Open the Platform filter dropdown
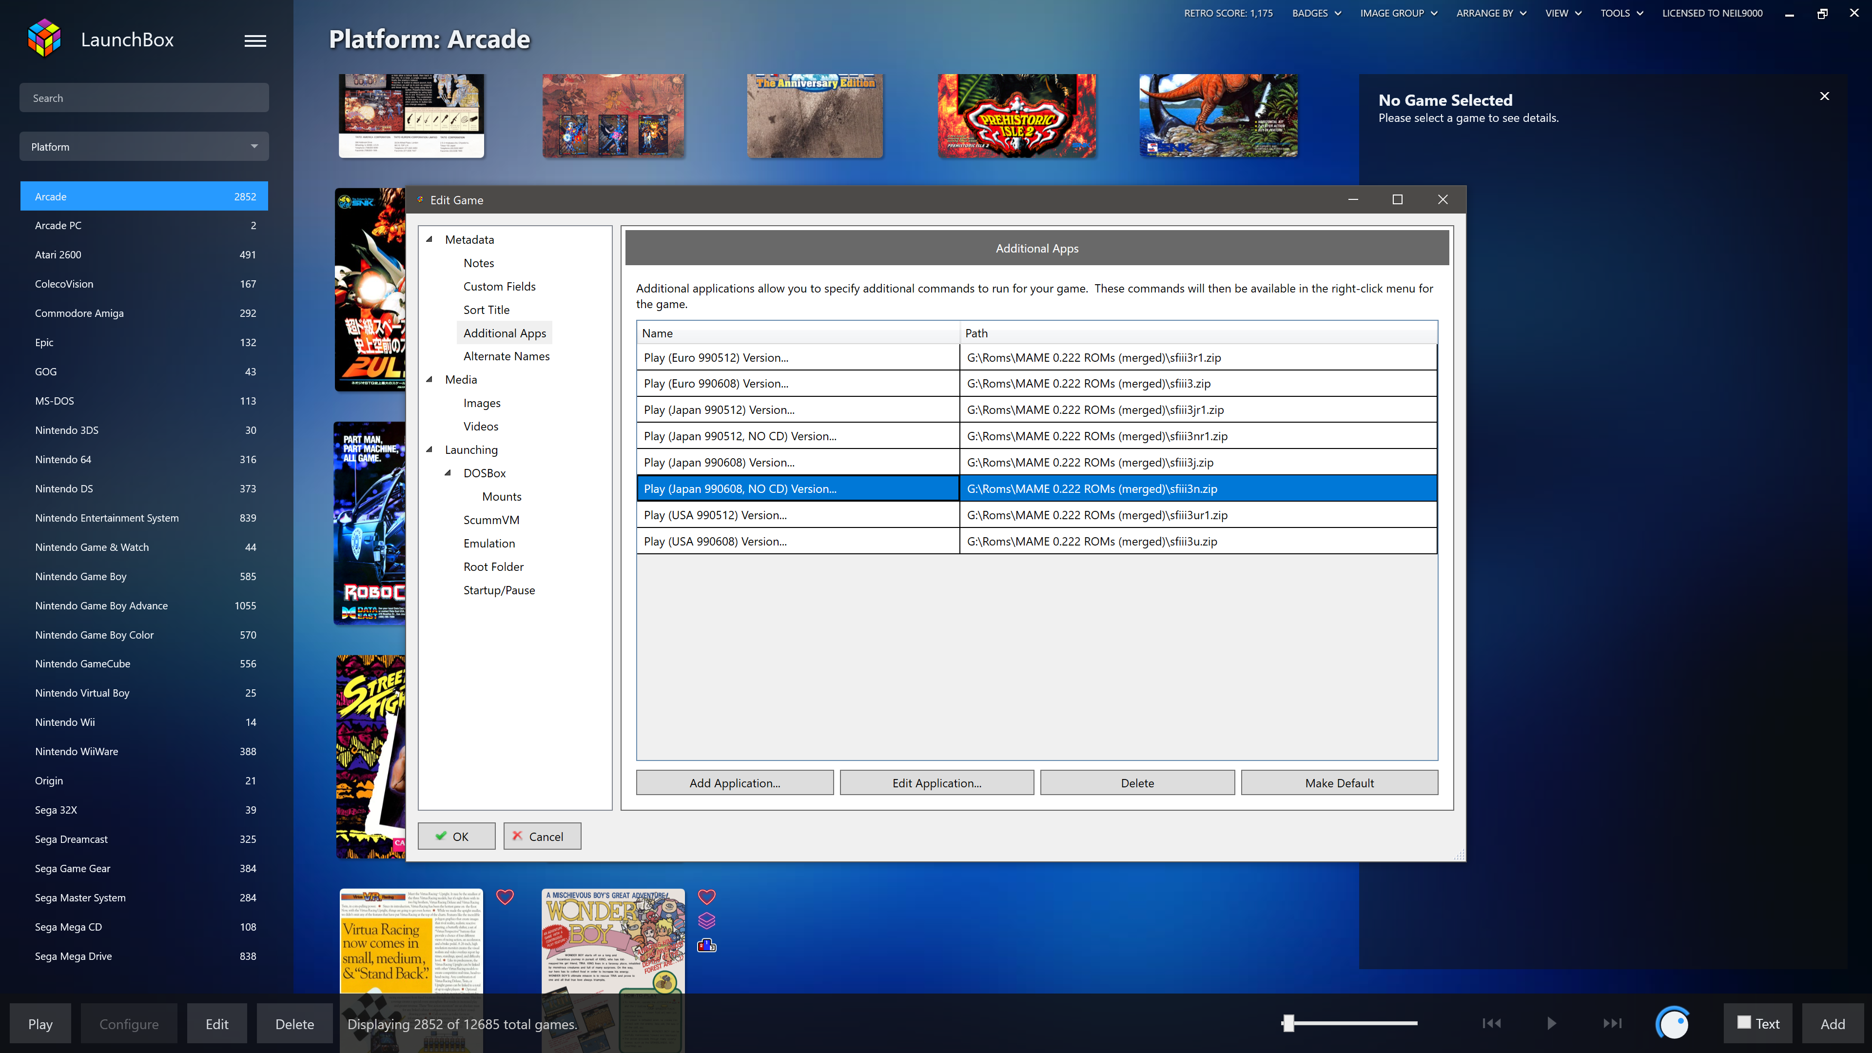Image resolution: width=1872 pixels, height=1053 pixels. coord(144,147)
